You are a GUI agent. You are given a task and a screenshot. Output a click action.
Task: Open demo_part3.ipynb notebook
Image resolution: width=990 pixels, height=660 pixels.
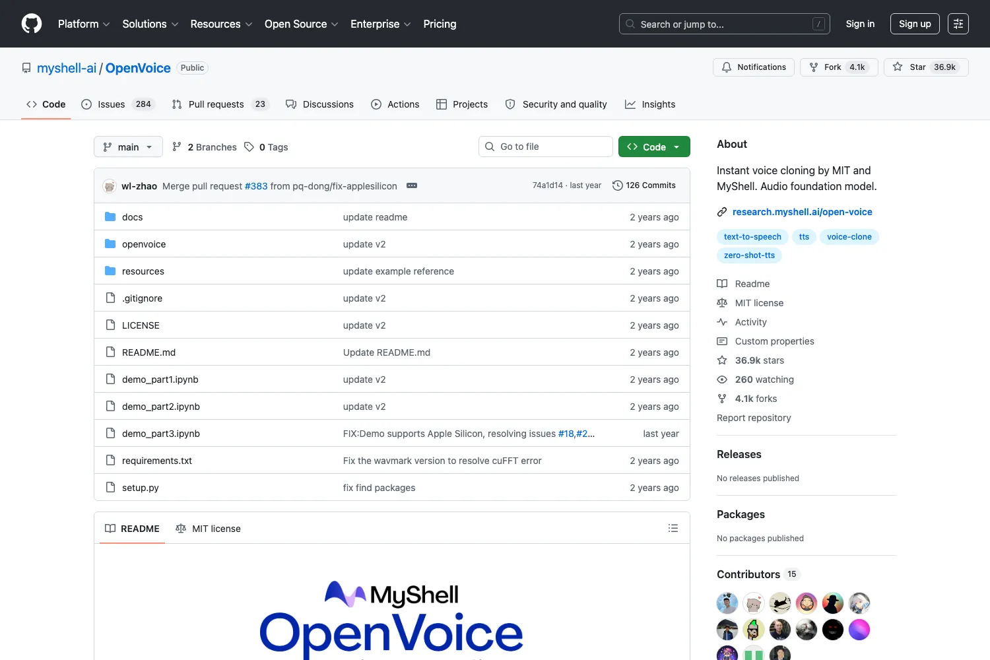pos(161,434)
